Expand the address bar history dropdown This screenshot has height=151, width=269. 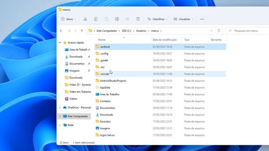click(211, 31)
